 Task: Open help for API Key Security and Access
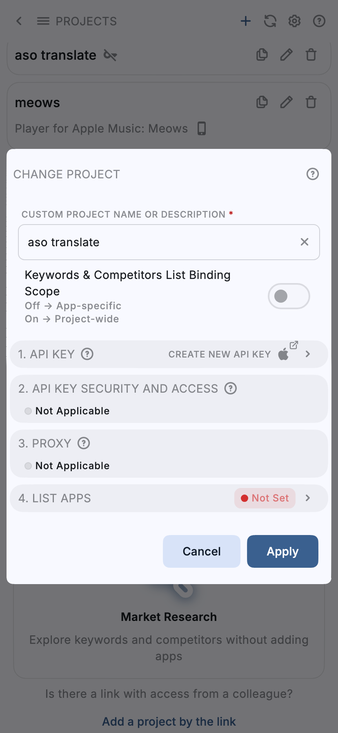tap(231, 388)
